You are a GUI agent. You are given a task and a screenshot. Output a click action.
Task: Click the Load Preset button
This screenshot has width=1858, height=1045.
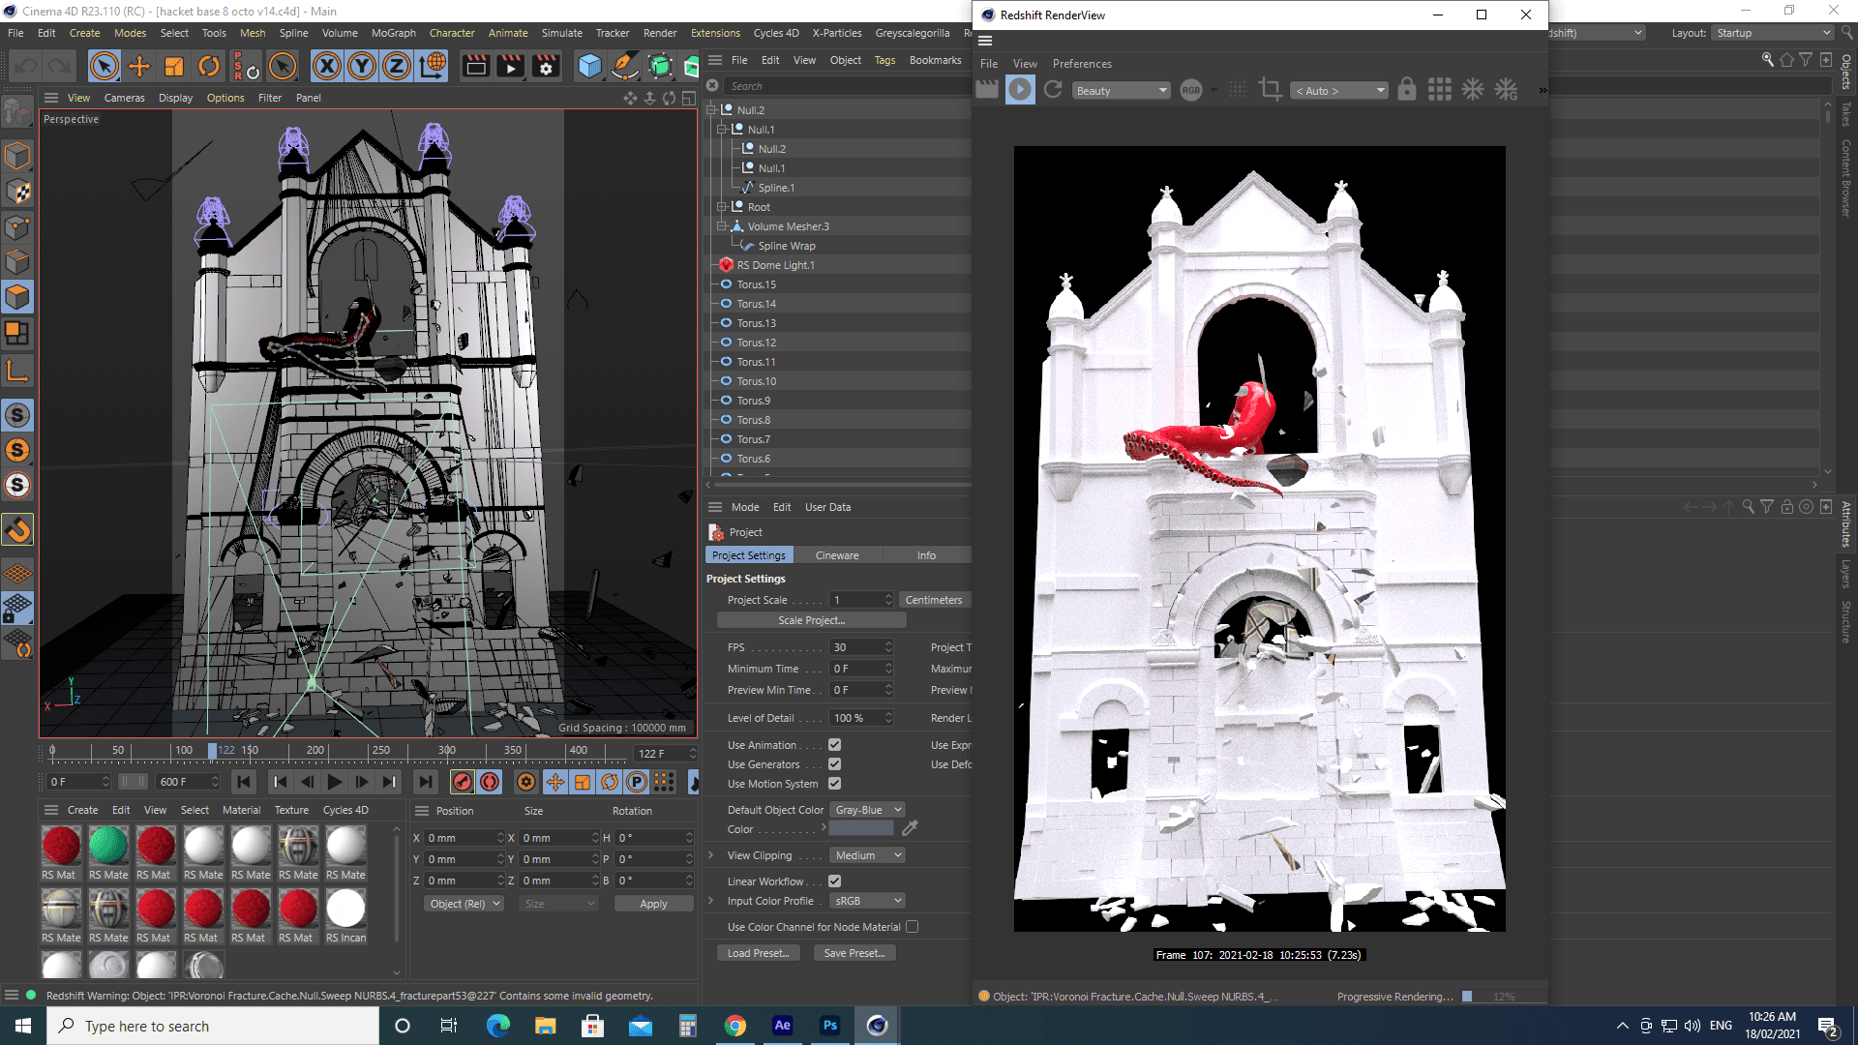[758, 953]
